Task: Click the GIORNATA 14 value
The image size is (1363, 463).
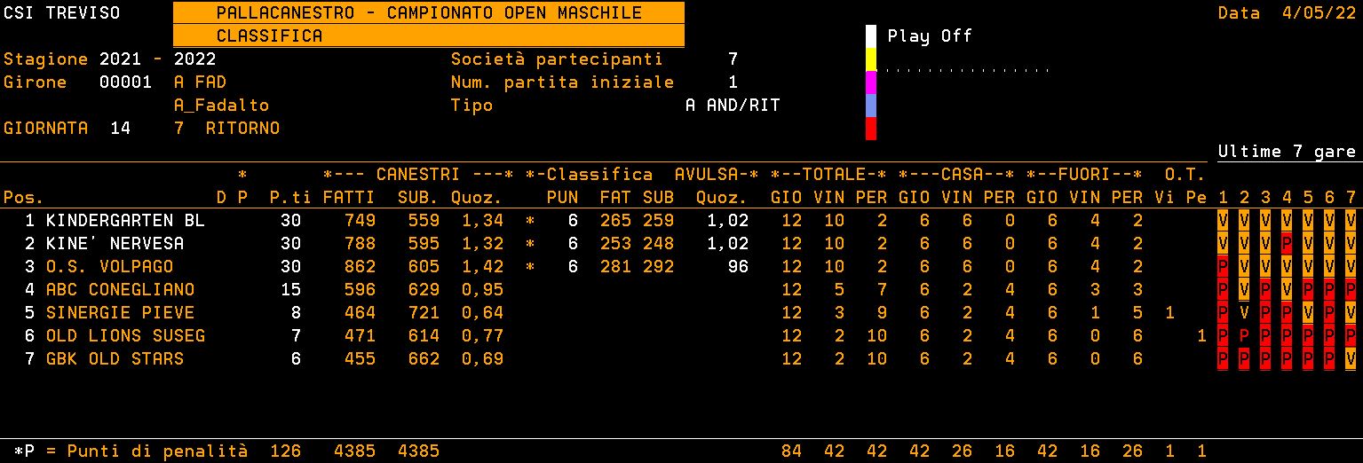Action: [120, 129]
